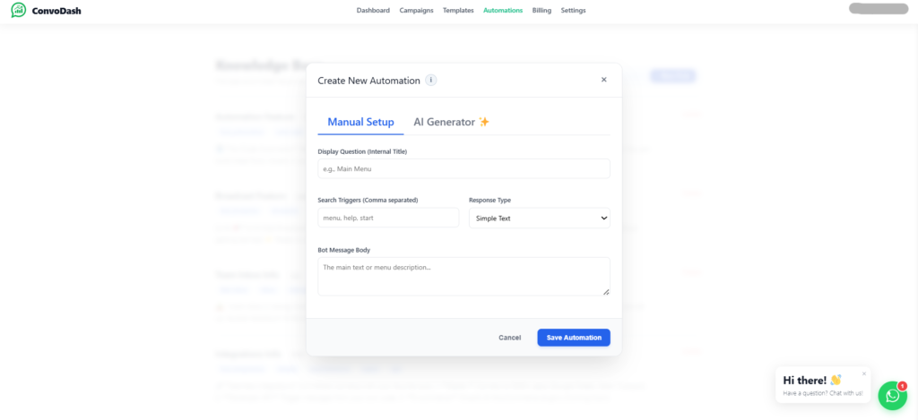Select the Manual Setup tab

(x=360, y=122)
